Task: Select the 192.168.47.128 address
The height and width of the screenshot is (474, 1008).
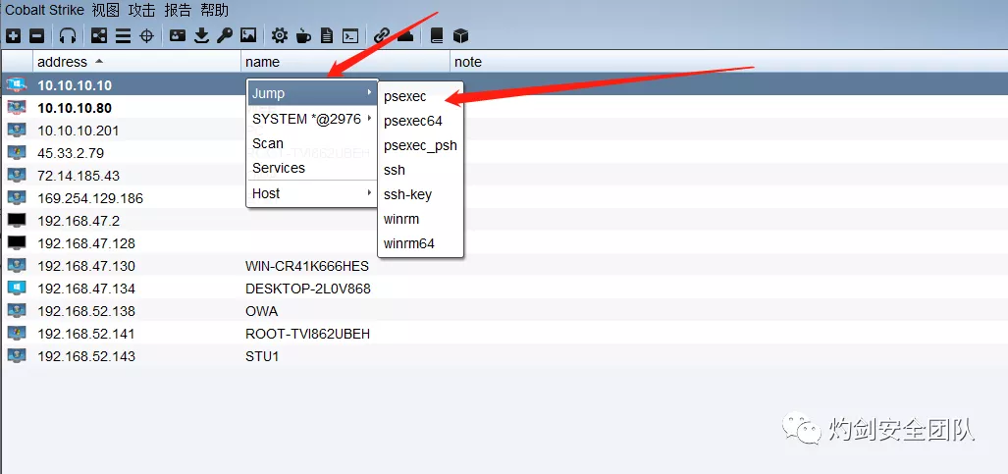Action: pos(86,243)
